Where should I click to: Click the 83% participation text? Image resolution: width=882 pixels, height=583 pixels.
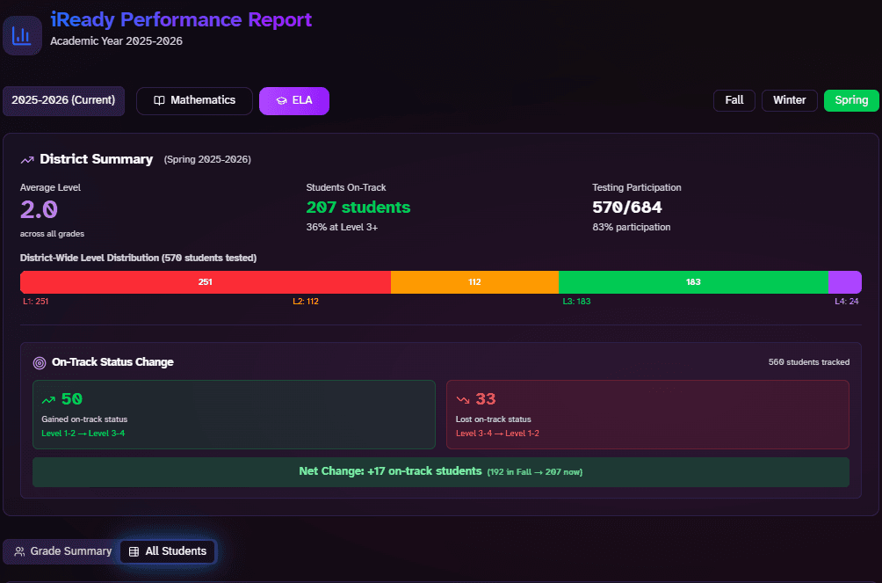point(631,228)
